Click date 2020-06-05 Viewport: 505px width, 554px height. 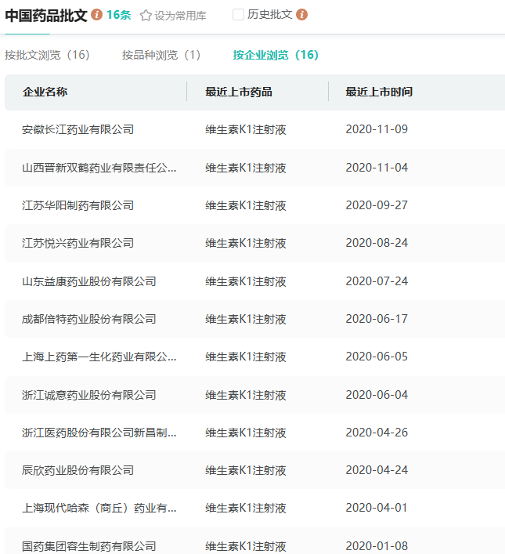pyautogui.click(x=377, y=357)
